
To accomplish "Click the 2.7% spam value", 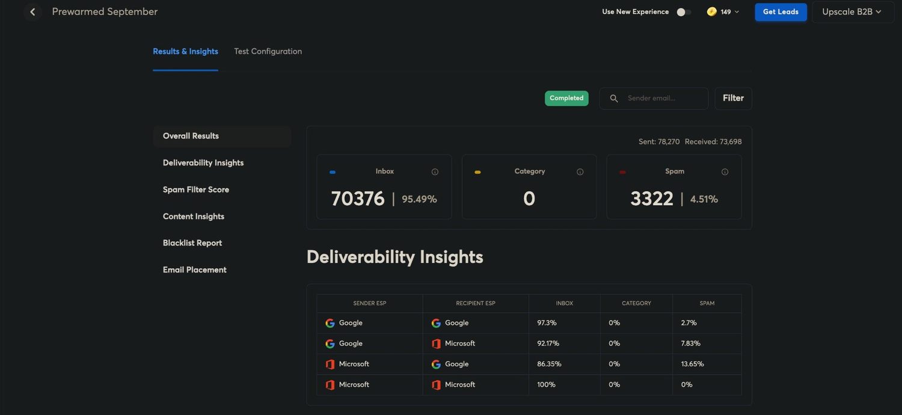I will [x=689, y=323].
